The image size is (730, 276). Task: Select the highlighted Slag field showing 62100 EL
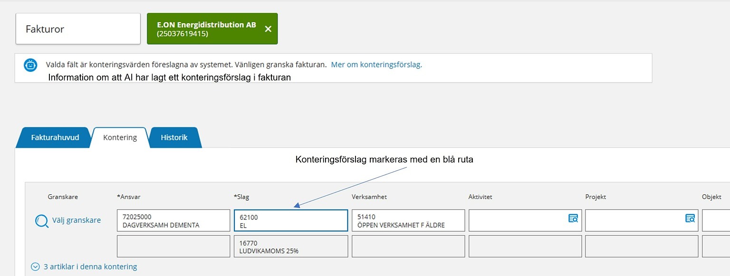(290, 220)
